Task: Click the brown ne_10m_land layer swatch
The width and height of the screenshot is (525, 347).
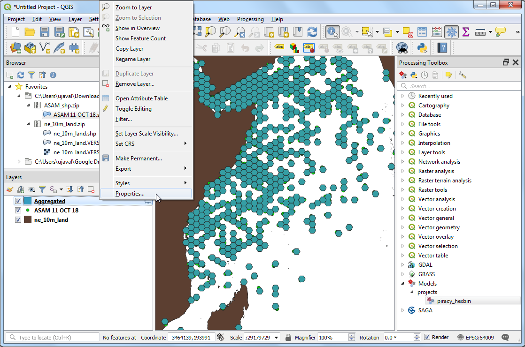Action: tap(27, 220)
